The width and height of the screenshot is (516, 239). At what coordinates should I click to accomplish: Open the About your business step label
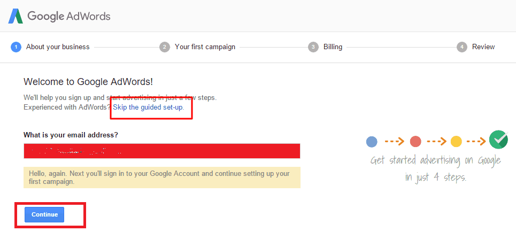58,47
